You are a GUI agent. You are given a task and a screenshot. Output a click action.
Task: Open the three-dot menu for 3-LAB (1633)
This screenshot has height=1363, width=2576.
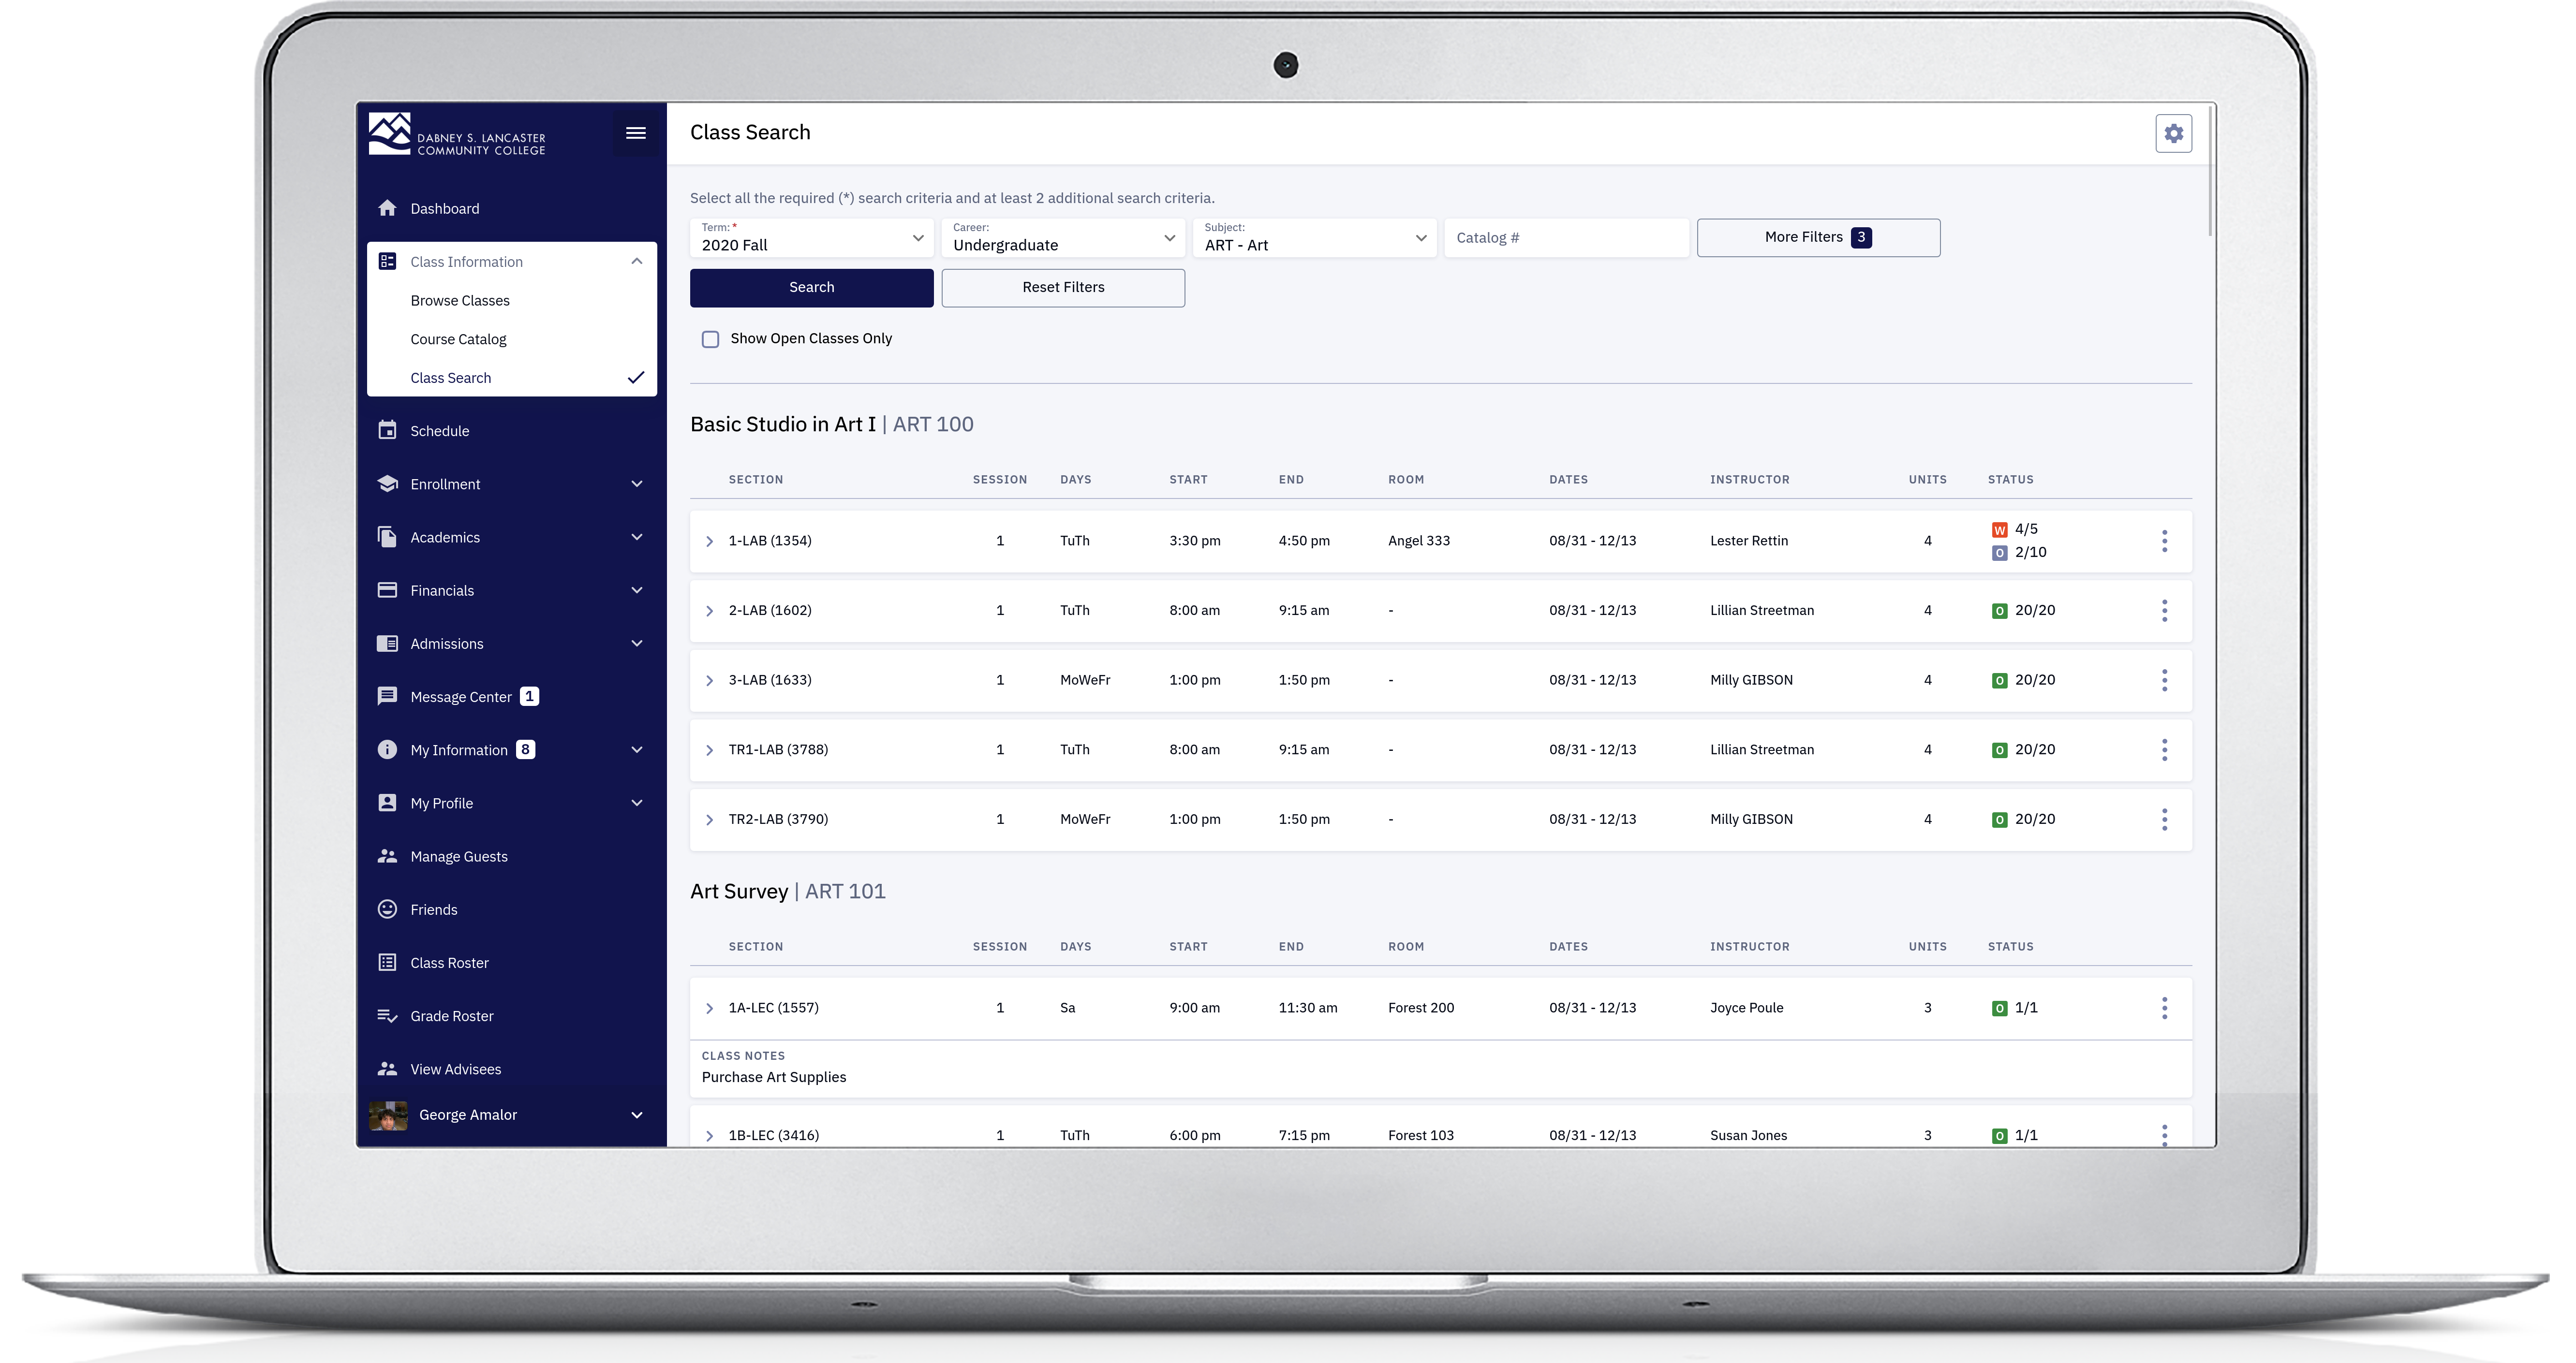pyautogui.click(x=2164, y=680)
